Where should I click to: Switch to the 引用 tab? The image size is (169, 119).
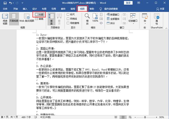pyautogui.click(x=54, y=9)
